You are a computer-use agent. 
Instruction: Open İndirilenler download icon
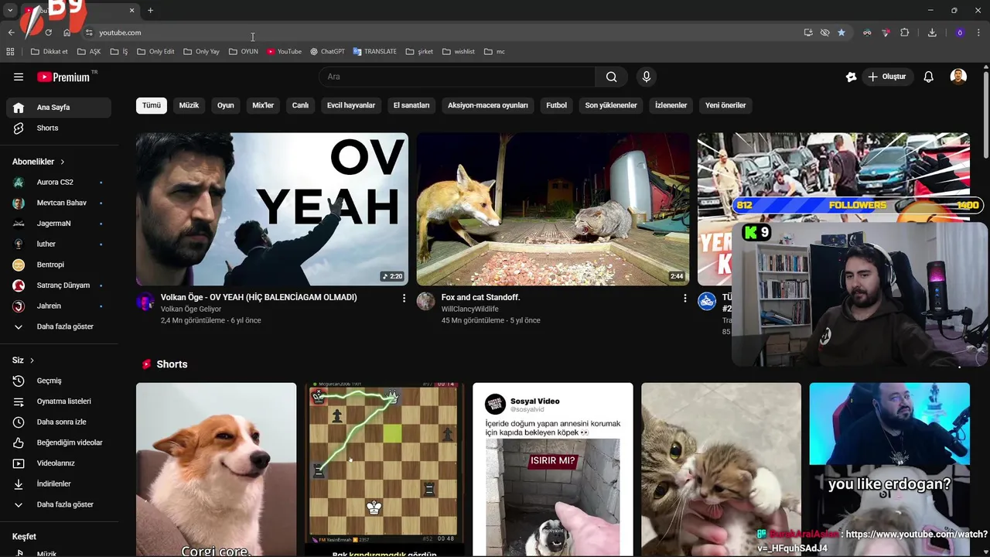[19, 484]
